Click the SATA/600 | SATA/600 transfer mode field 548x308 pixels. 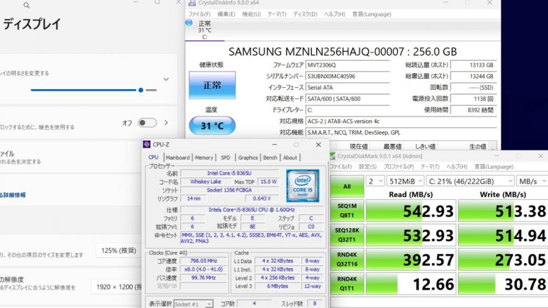pyautogui.click(x=347, y=98)
